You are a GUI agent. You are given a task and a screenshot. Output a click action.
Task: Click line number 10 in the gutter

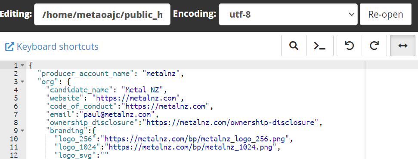click(x=14, y=139)
